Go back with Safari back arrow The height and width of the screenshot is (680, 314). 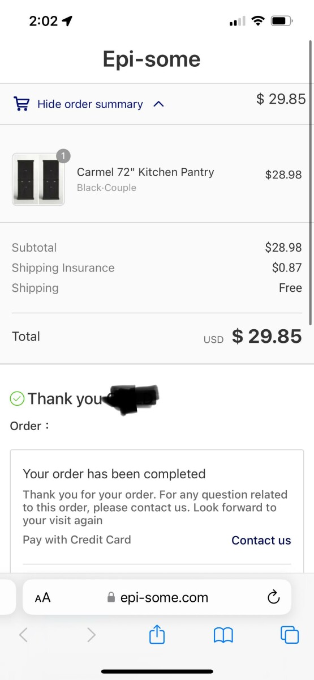[23, 635]
